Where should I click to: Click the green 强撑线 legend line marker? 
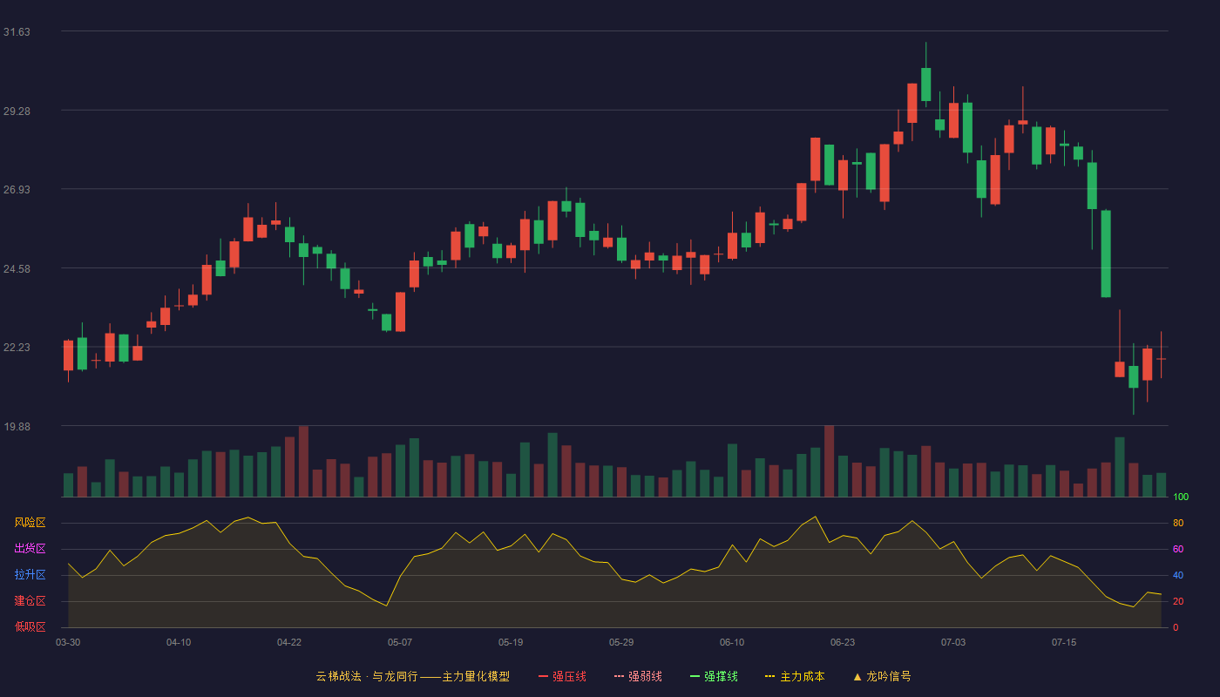coord(695,676)
